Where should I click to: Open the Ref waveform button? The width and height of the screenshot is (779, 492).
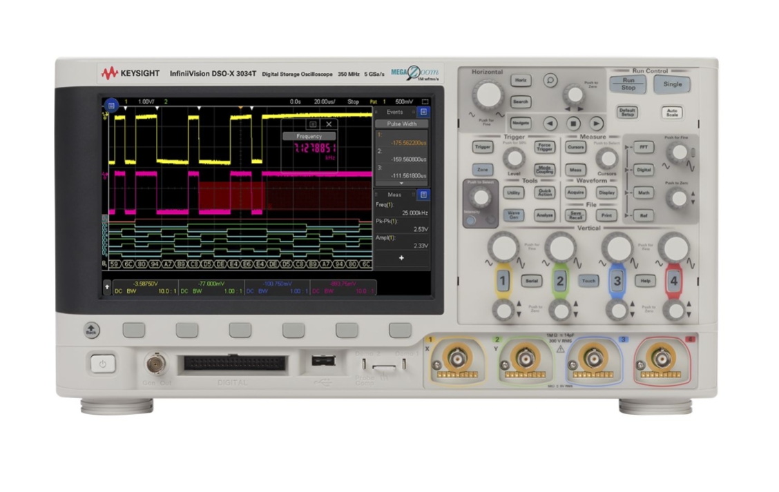(x=643, y=215)
